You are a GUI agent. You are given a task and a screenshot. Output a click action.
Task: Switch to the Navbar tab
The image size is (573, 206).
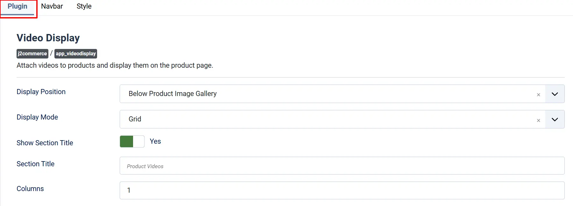pyautogui.click(x=52, y=6)
